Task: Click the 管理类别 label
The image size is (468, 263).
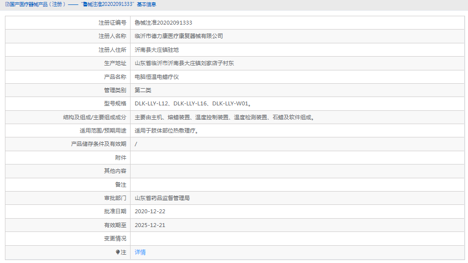Action: 115,90
